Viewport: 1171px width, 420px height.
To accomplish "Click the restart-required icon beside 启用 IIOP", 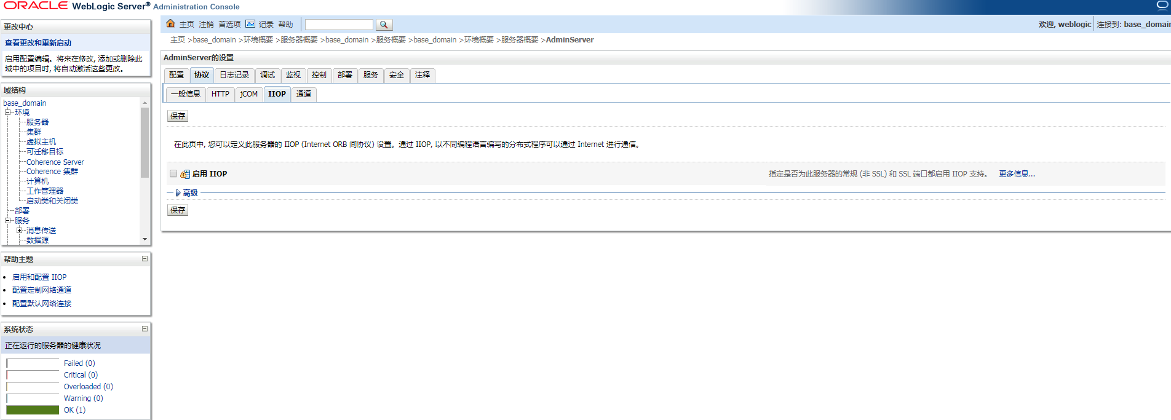I will pos(185,174).
